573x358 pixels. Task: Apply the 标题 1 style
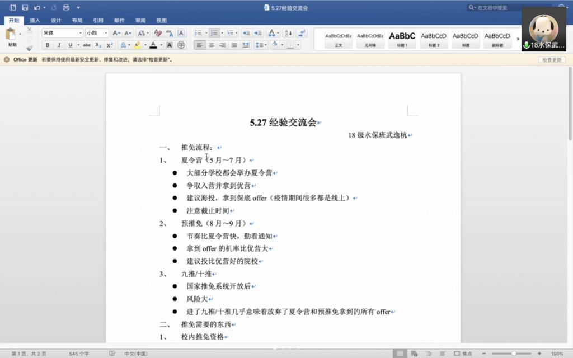pos(402,40)
